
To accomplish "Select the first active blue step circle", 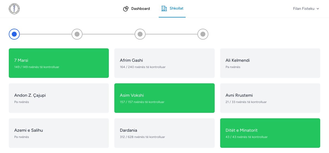I will tap(14, 34).
